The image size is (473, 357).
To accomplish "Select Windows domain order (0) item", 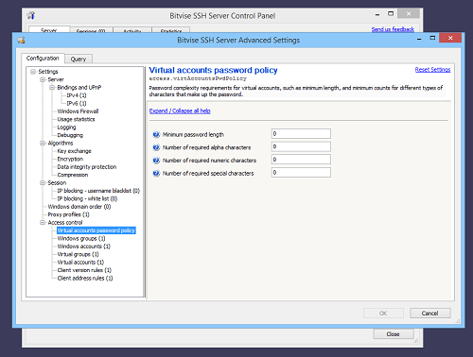I will click(x=79, y=207).
